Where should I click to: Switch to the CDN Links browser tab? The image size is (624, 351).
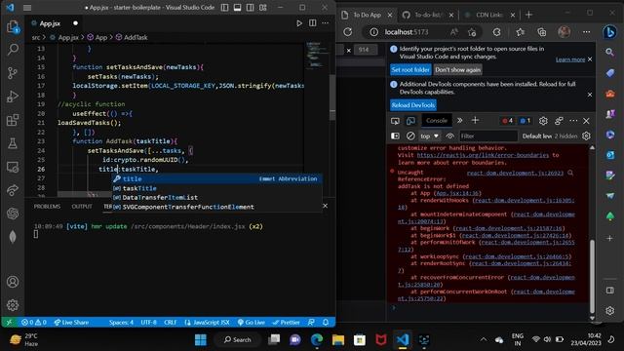(x=489, y=15)
